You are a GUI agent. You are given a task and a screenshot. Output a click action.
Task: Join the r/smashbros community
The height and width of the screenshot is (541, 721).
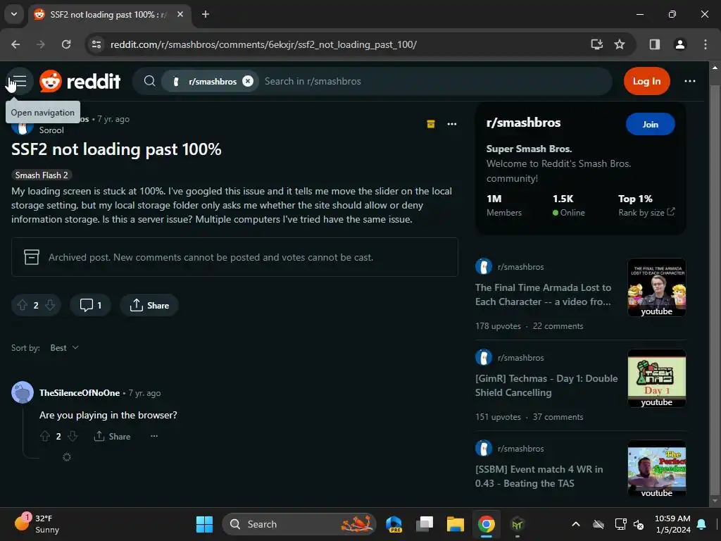click(650, 124)
